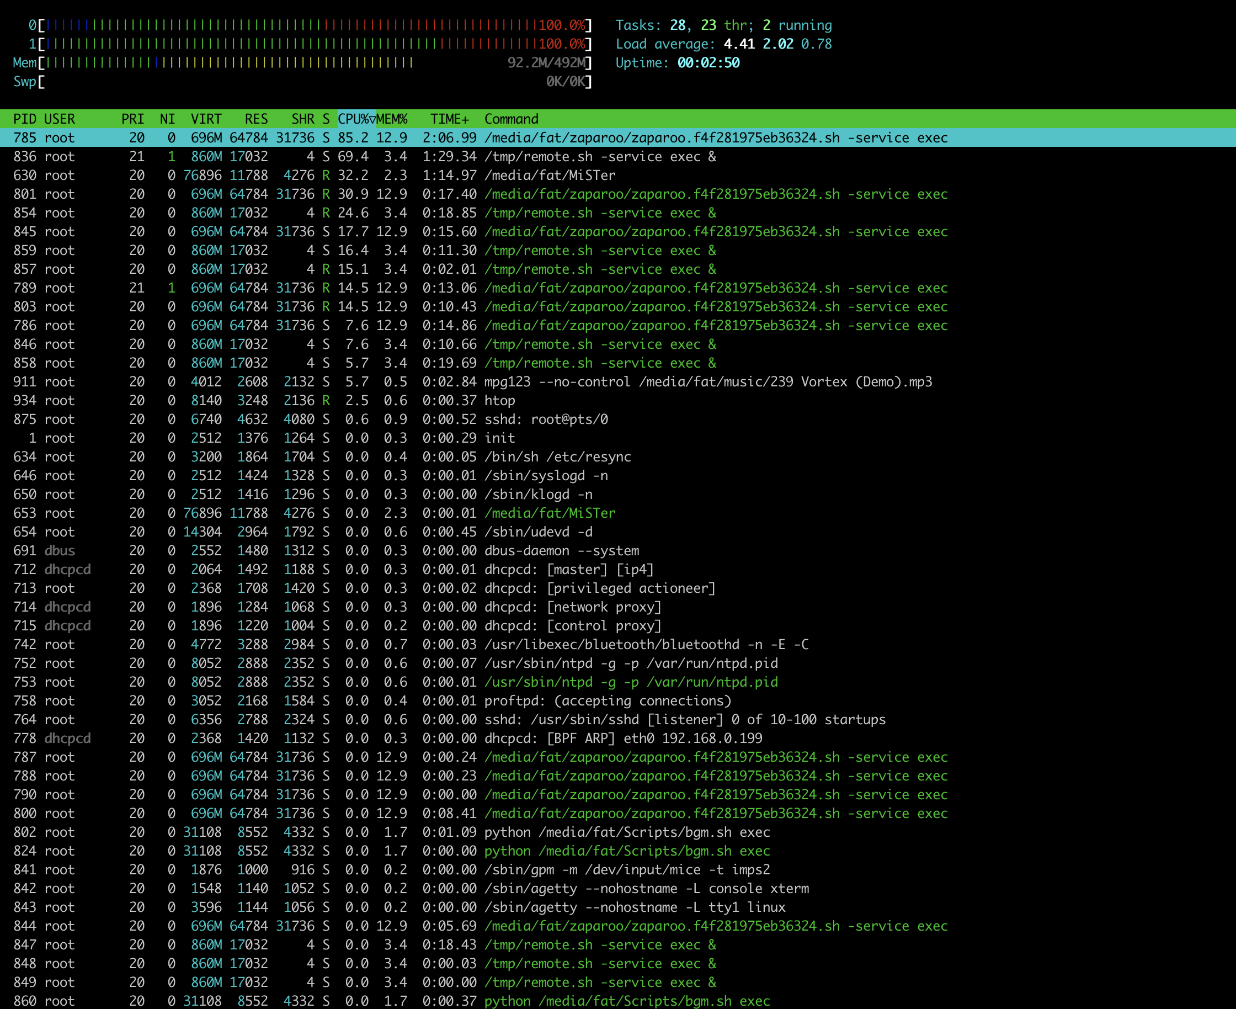
Task: Select the /bin/sh /etc/resync process
Action: [x=617, y=457]
